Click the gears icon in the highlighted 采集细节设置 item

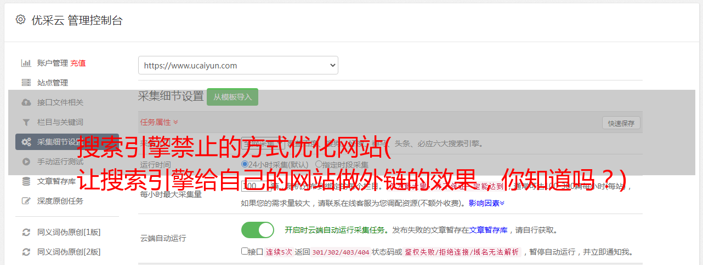point(26,142)
